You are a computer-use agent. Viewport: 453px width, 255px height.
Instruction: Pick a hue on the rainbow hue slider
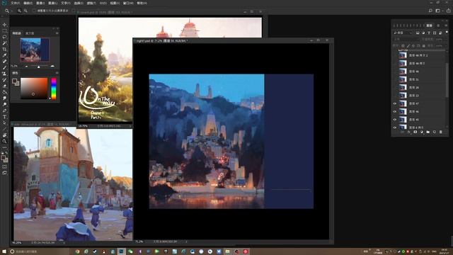(x=54, y=89)
